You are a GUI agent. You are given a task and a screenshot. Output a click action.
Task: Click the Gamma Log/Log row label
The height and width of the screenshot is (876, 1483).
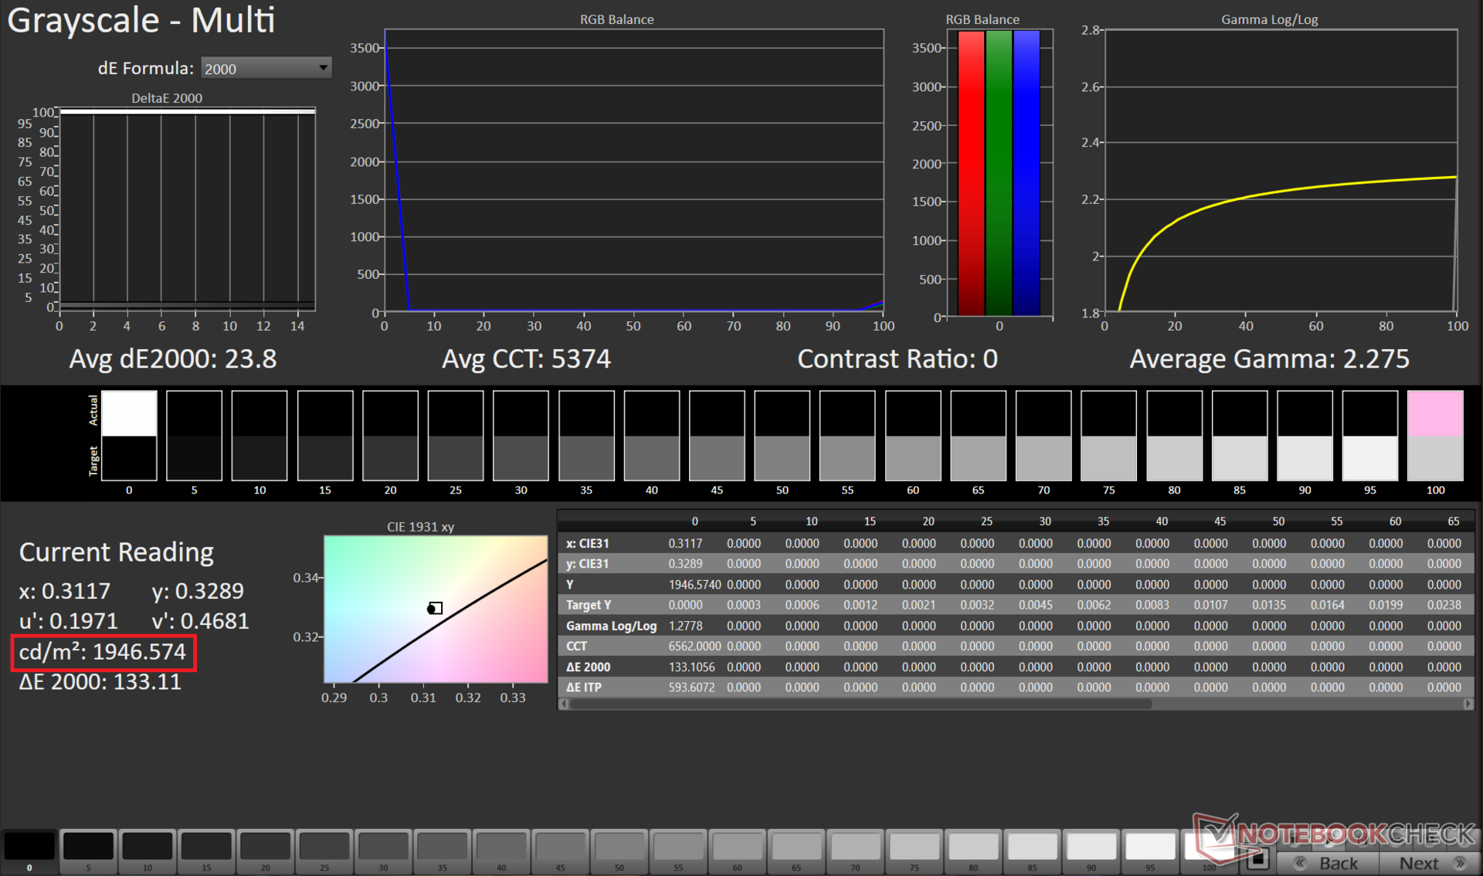click(611, 626)
